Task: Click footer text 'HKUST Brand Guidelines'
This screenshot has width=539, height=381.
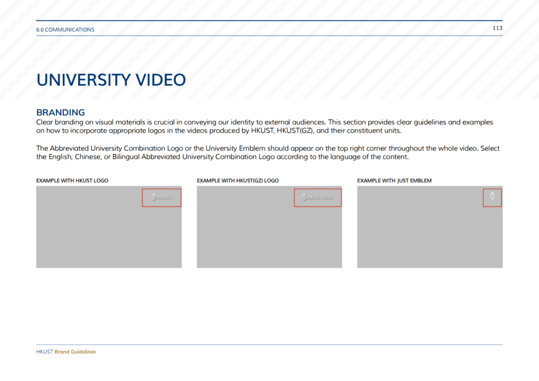Action: pos(66,352)
